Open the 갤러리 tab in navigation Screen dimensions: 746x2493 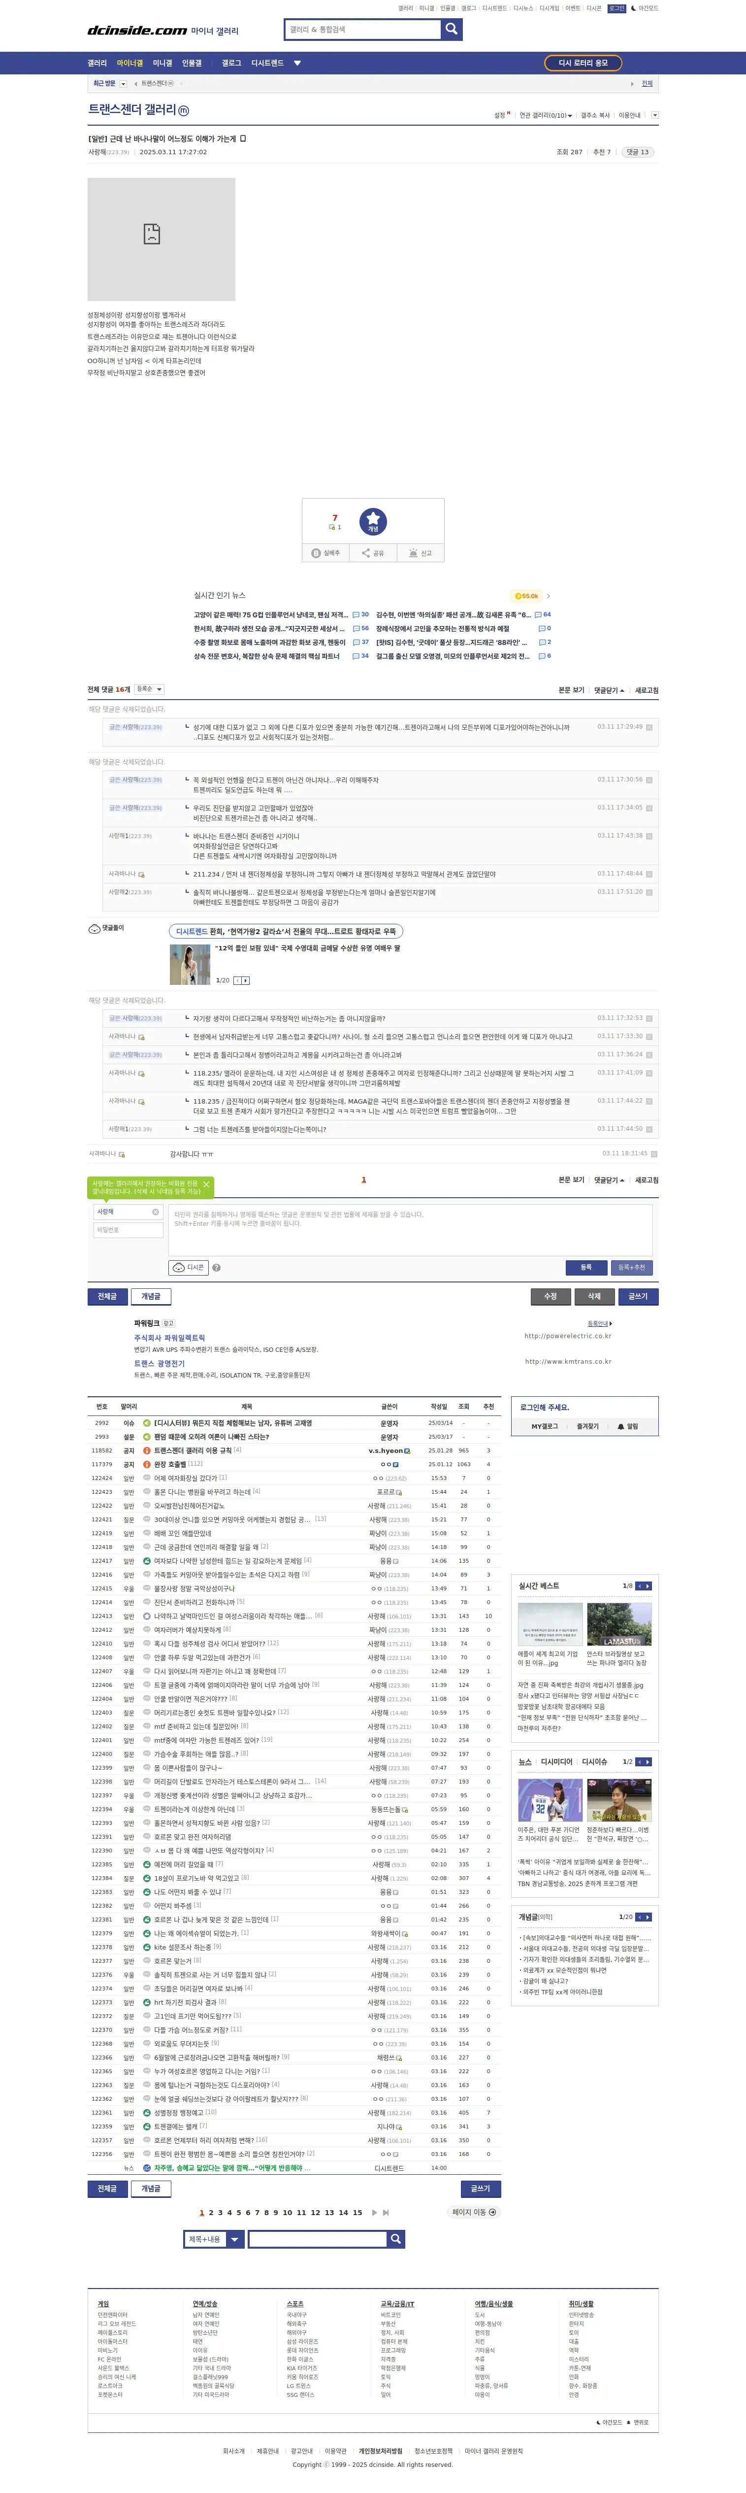pyautogui.click(x=97, y=63)
